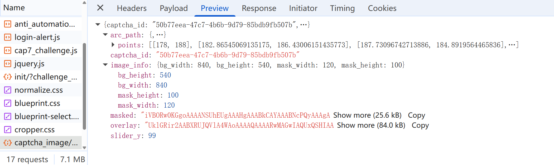Click the normalize.css stylesheet icon
Screen dimensions: 554x165
coord(8,90)
